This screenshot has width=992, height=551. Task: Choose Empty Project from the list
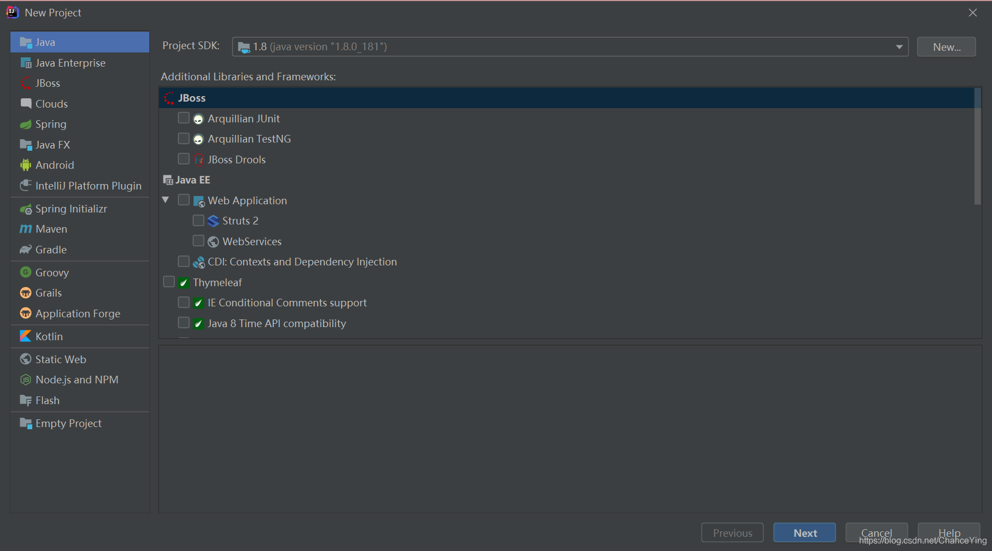[x=80, y=423]
